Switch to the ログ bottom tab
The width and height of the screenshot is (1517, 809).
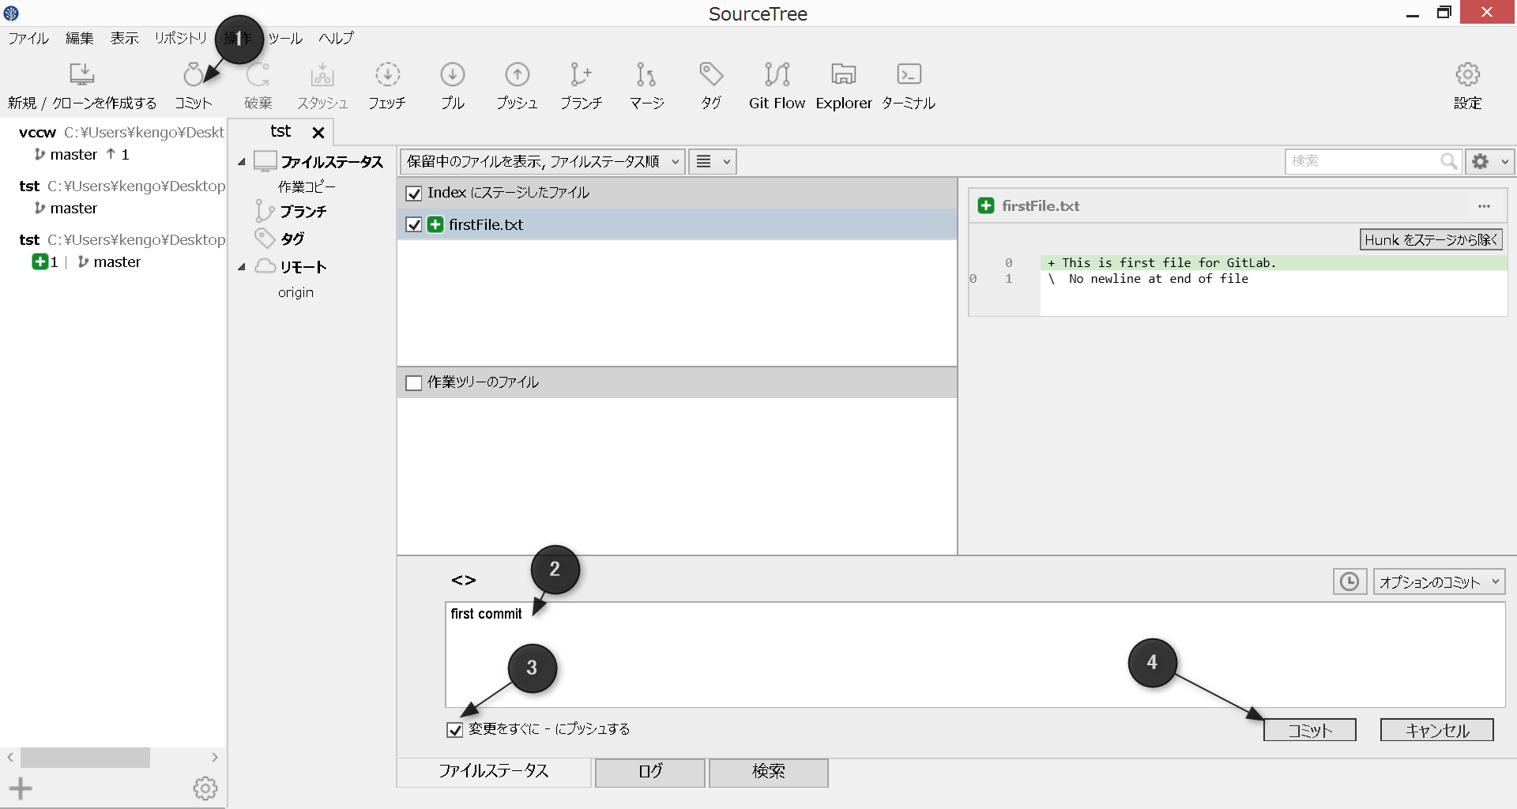point(649,772)
